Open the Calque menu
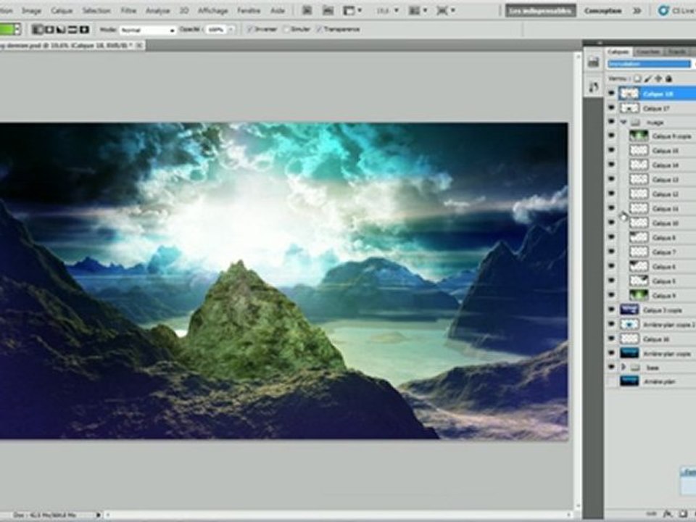 (x=62, y=11)
